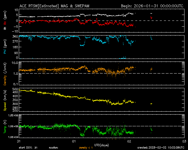Click the 02 day tick on the time axis
The width and height of the screenshot is (188, 150).
pos(129,141)
